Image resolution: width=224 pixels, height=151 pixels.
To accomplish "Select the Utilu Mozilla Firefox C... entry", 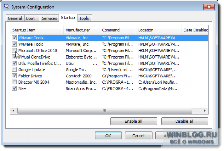I will 40,63.
